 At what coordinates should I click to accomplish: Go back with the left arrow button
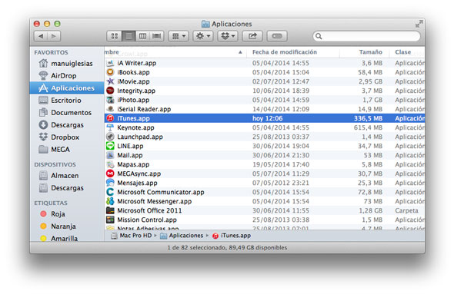[x=41, y=36]
